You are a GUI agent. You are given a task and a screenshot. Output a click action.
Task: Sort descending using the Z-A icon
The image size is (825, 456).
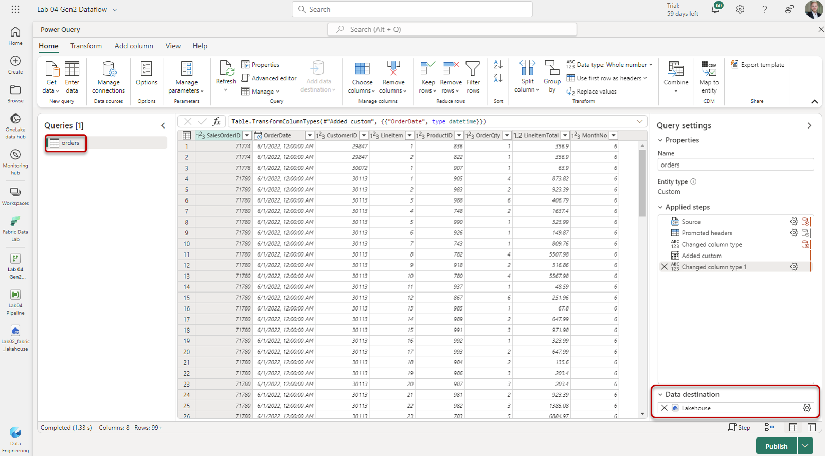pos(498,78)
